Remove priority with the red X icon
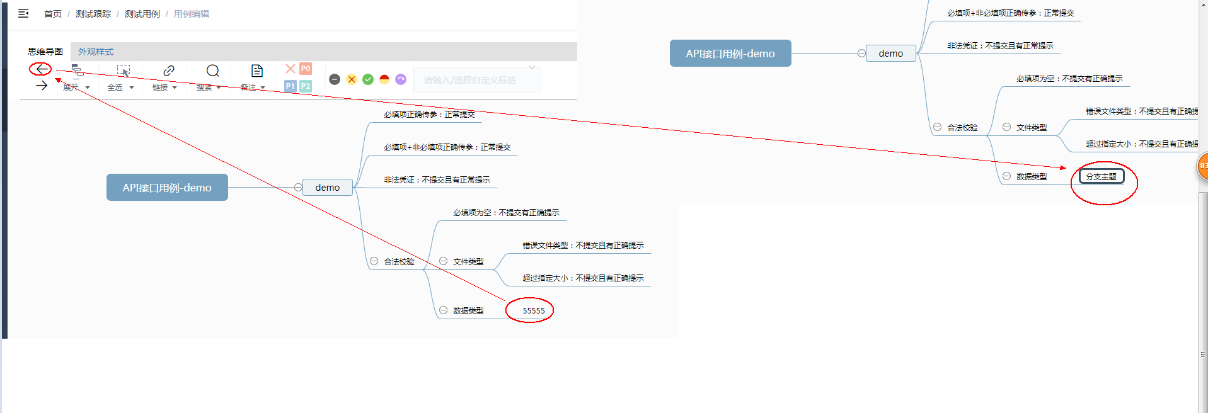Image resolution: width=1208 pixels, height=413 pixels. [x=290, y=69]
